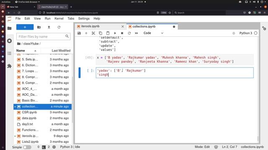
Task: Open the Kernel menu
Action: point(59,18)
